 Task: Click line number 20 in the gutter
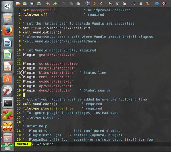[19, 95]
